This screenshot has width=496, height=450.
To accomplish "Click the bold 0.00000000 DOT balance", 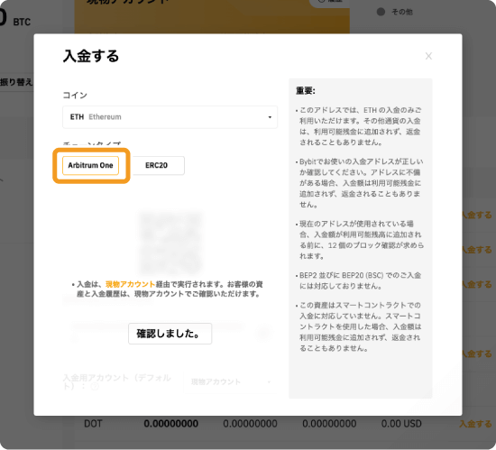I will pos(171,424).
